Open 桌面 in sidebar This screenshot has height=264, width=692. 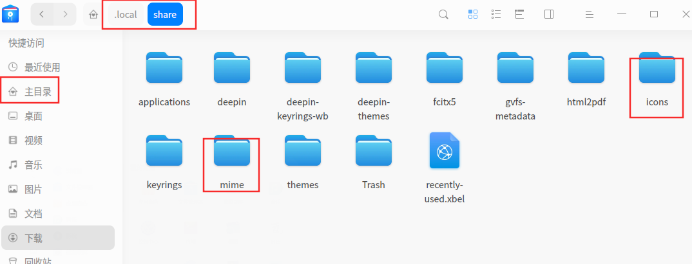point(57,116)
